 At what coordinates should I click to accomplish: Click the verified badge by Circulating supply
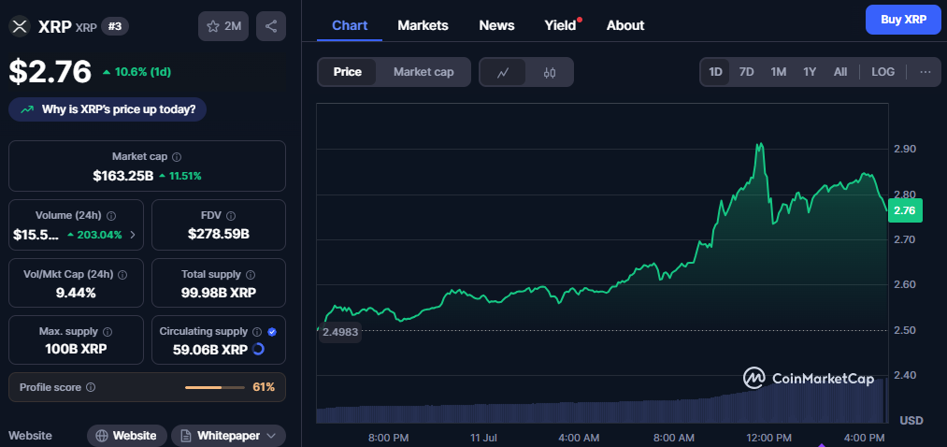272,332
